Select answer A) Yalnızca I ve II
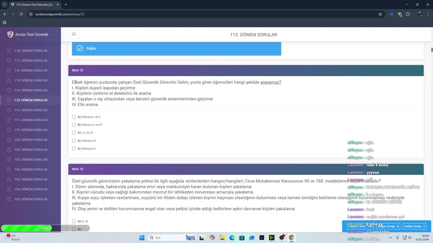Image resolution: width=433 pixels, height=243 pixels. [74, 117]
